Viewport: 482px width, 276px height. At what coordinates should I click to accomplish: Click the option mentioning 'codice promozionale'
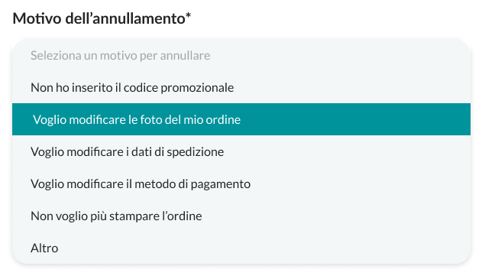241,87
